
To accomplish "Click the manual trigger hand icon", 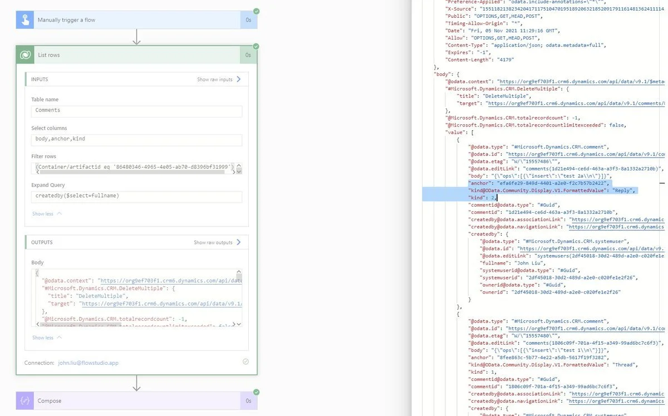I will tap(25, 20).
